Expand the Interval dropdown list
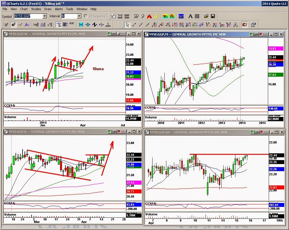This screenshot has width=289, height=230. pos(79,16)
